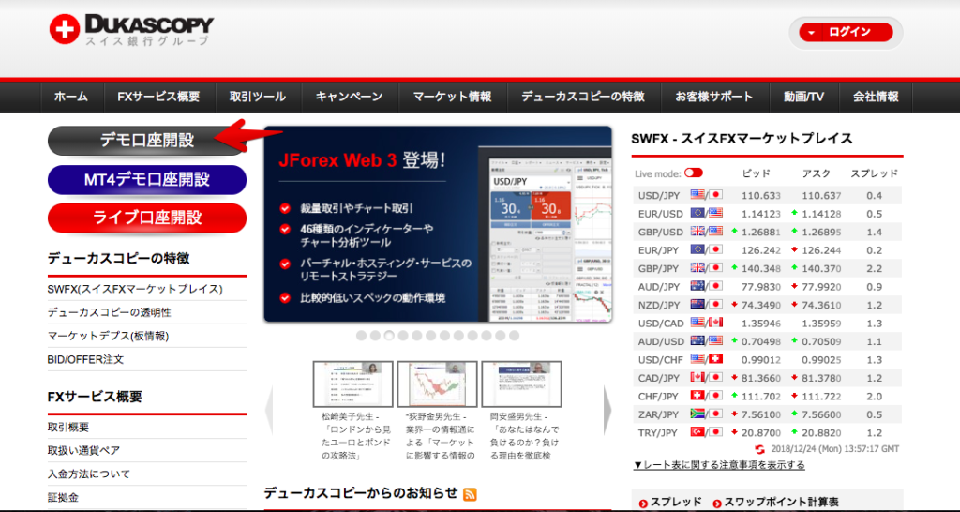
Task: Click the AUD/JPY pair label
Action: [659, 287]
